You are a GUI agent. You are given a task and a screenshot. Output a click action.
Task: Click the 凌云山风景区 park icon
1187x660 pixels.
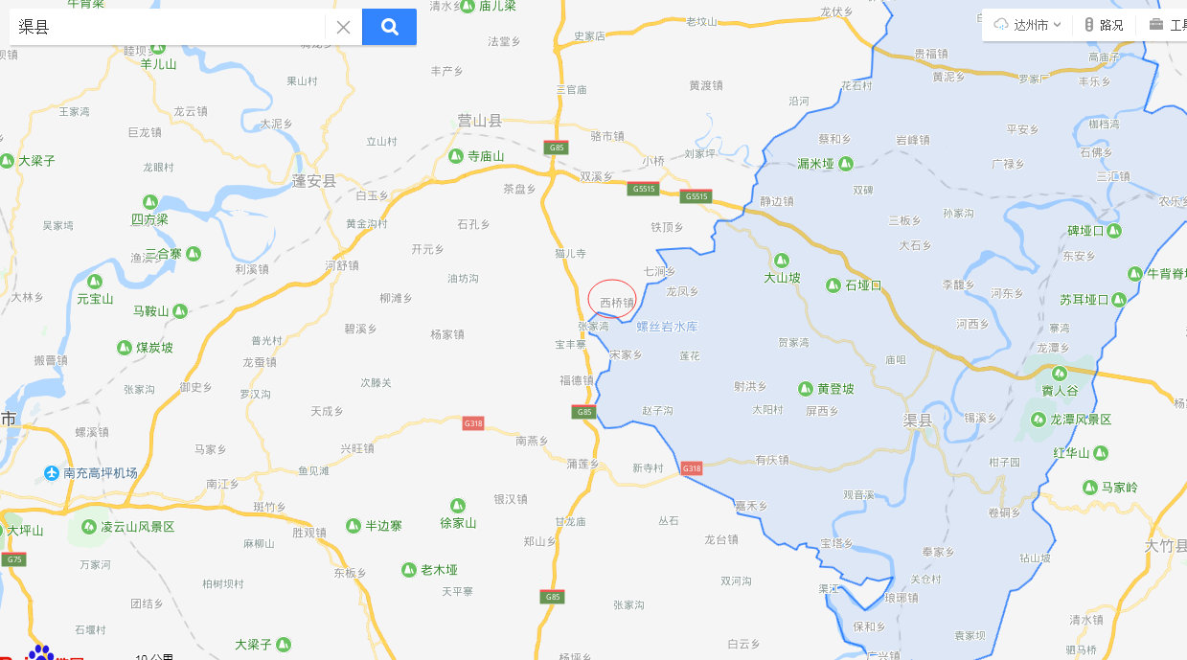pos(89,527)
